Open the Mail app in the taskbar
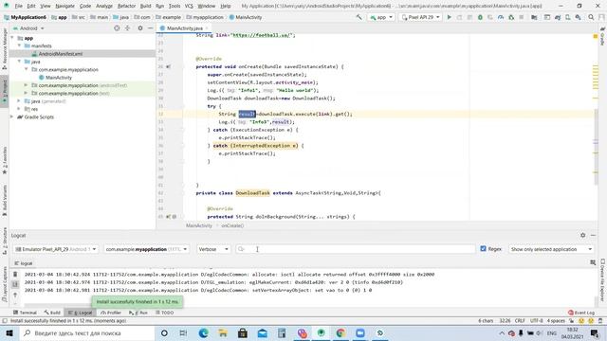 click(262, 332)
